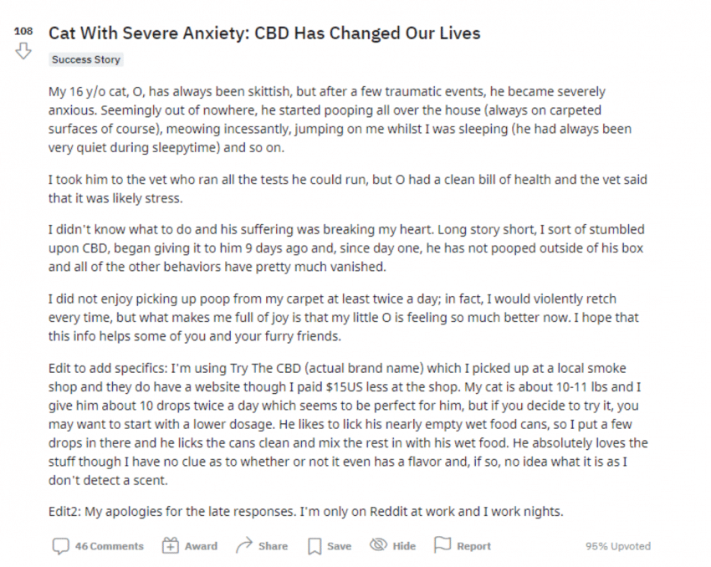Click the curved arrow Share icon
Viewport: 711px width, 567px height.
click(244, 545)
